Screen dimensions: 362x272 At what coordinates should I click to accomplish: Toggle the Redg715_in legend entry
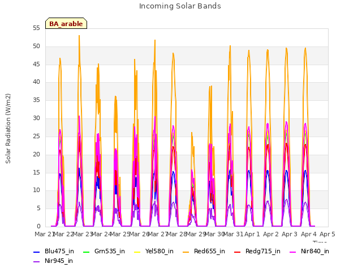(x=257, y=252)
